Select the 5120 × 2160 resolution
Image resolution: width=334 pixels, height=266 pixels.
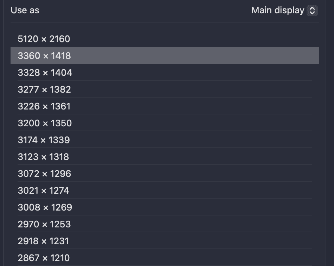coord(44,39)
